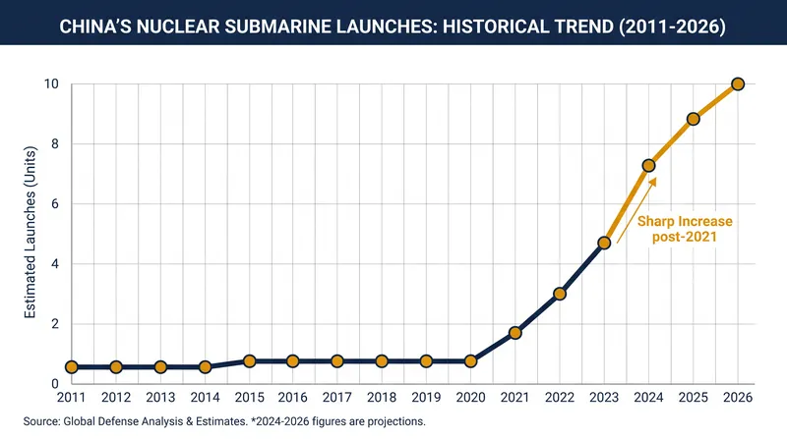Click the 2018 data point marker
The image size is (787, 439).
point(382,361)
